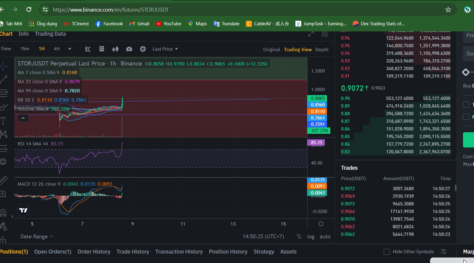Toggle the magnet mode tool

tap(3, 212)
